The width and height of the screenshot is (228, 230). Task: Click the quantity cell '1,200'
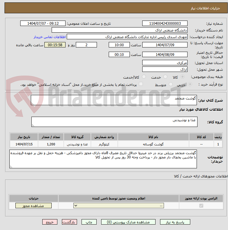pyautogui.click(x=51, y=144)
